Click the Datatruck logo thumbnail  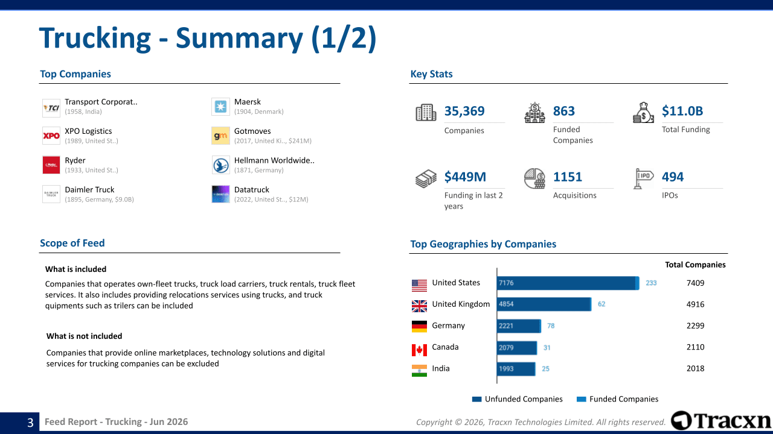[220, 194]
